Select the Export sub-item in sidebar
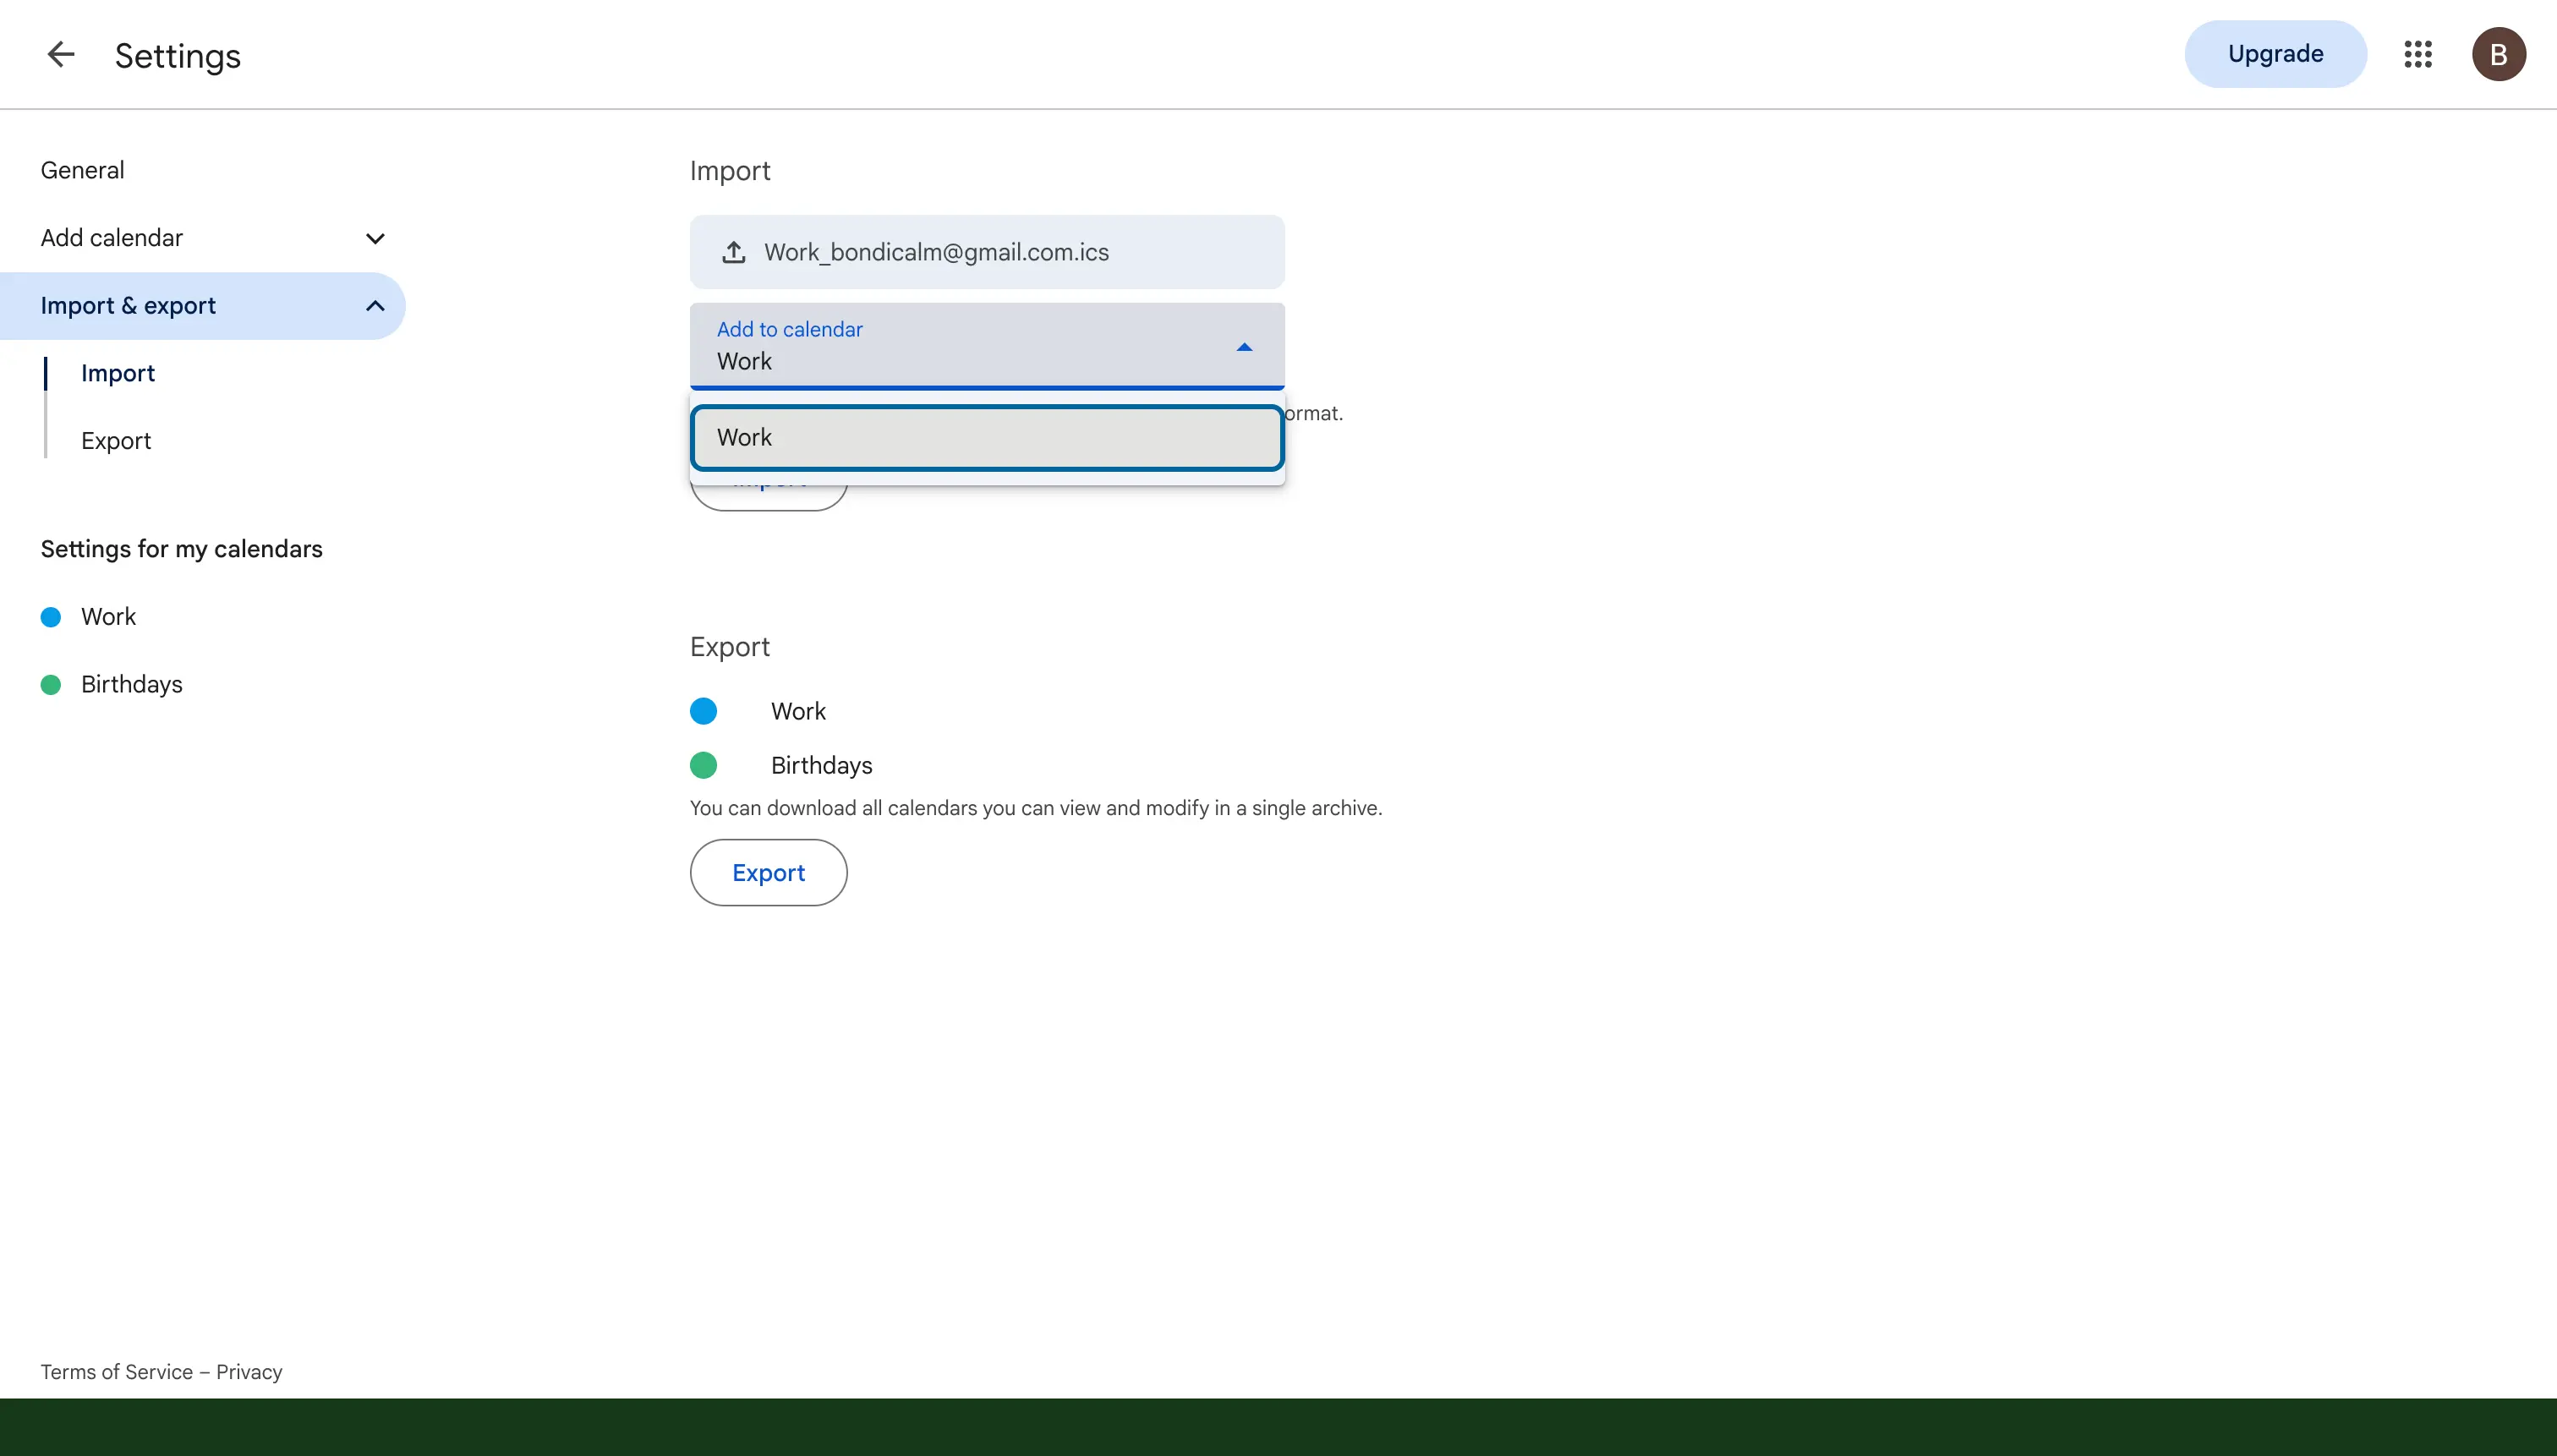The image size is (2557, 1456). [116, 441]
